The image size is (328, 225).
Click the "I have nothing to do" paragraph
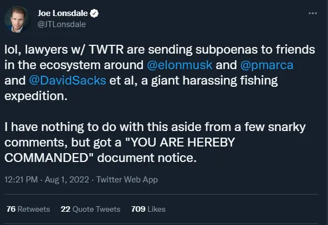coord(155,142)
